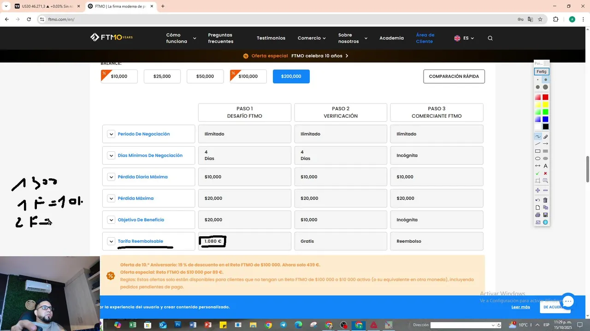Select the highlighter marker tool
Image resolution: width=590 pixels, height=331 pixels.
(545, 137)
